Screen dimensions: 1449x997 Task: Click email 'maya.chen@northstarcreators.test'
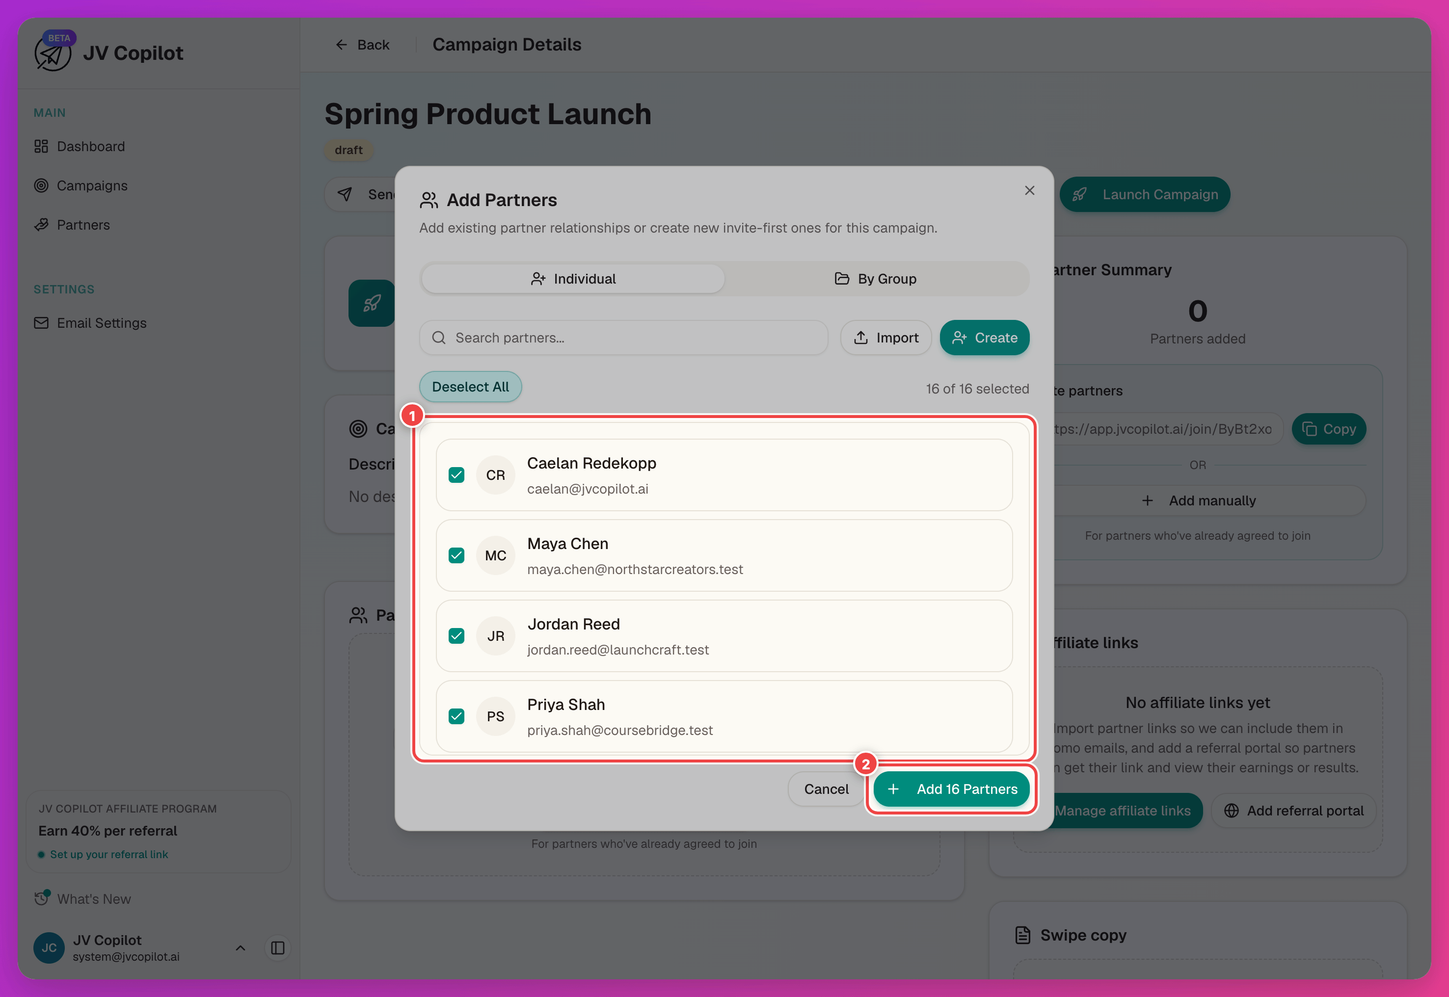pos(635,570)
